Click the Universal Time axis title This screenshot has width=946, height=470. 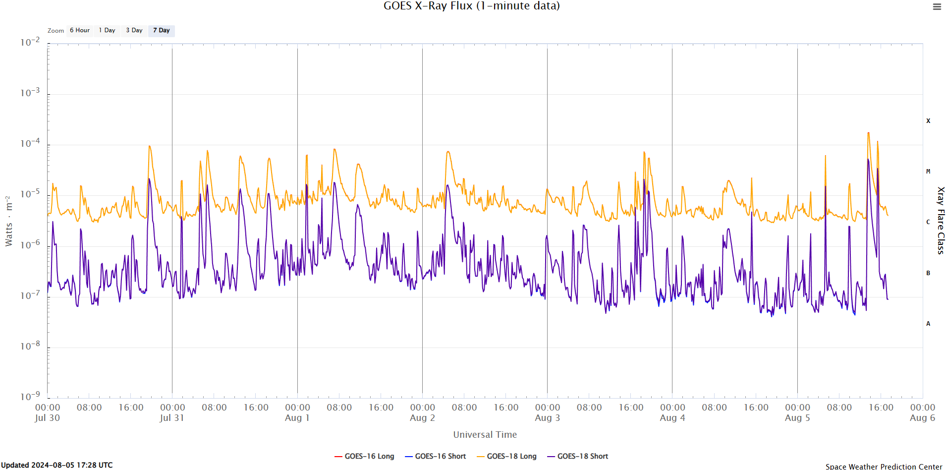[x=485, y=434]
